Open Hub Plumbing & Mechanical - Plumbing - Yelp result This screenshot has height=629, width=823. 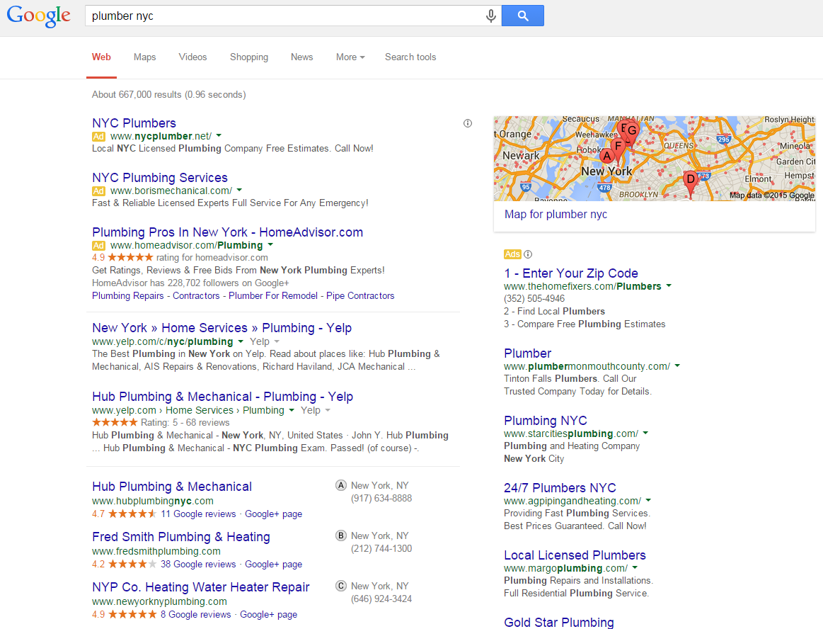(222, 397)
